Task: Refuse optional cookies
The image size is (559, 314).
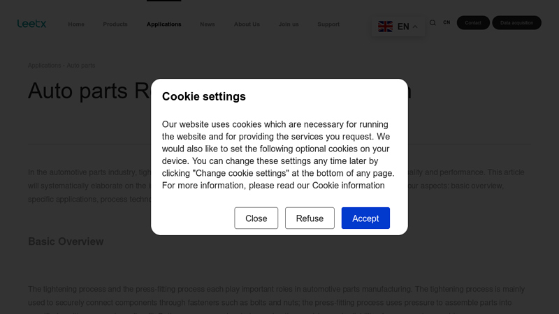Action: pyautogui.click(x=310, y=218)
